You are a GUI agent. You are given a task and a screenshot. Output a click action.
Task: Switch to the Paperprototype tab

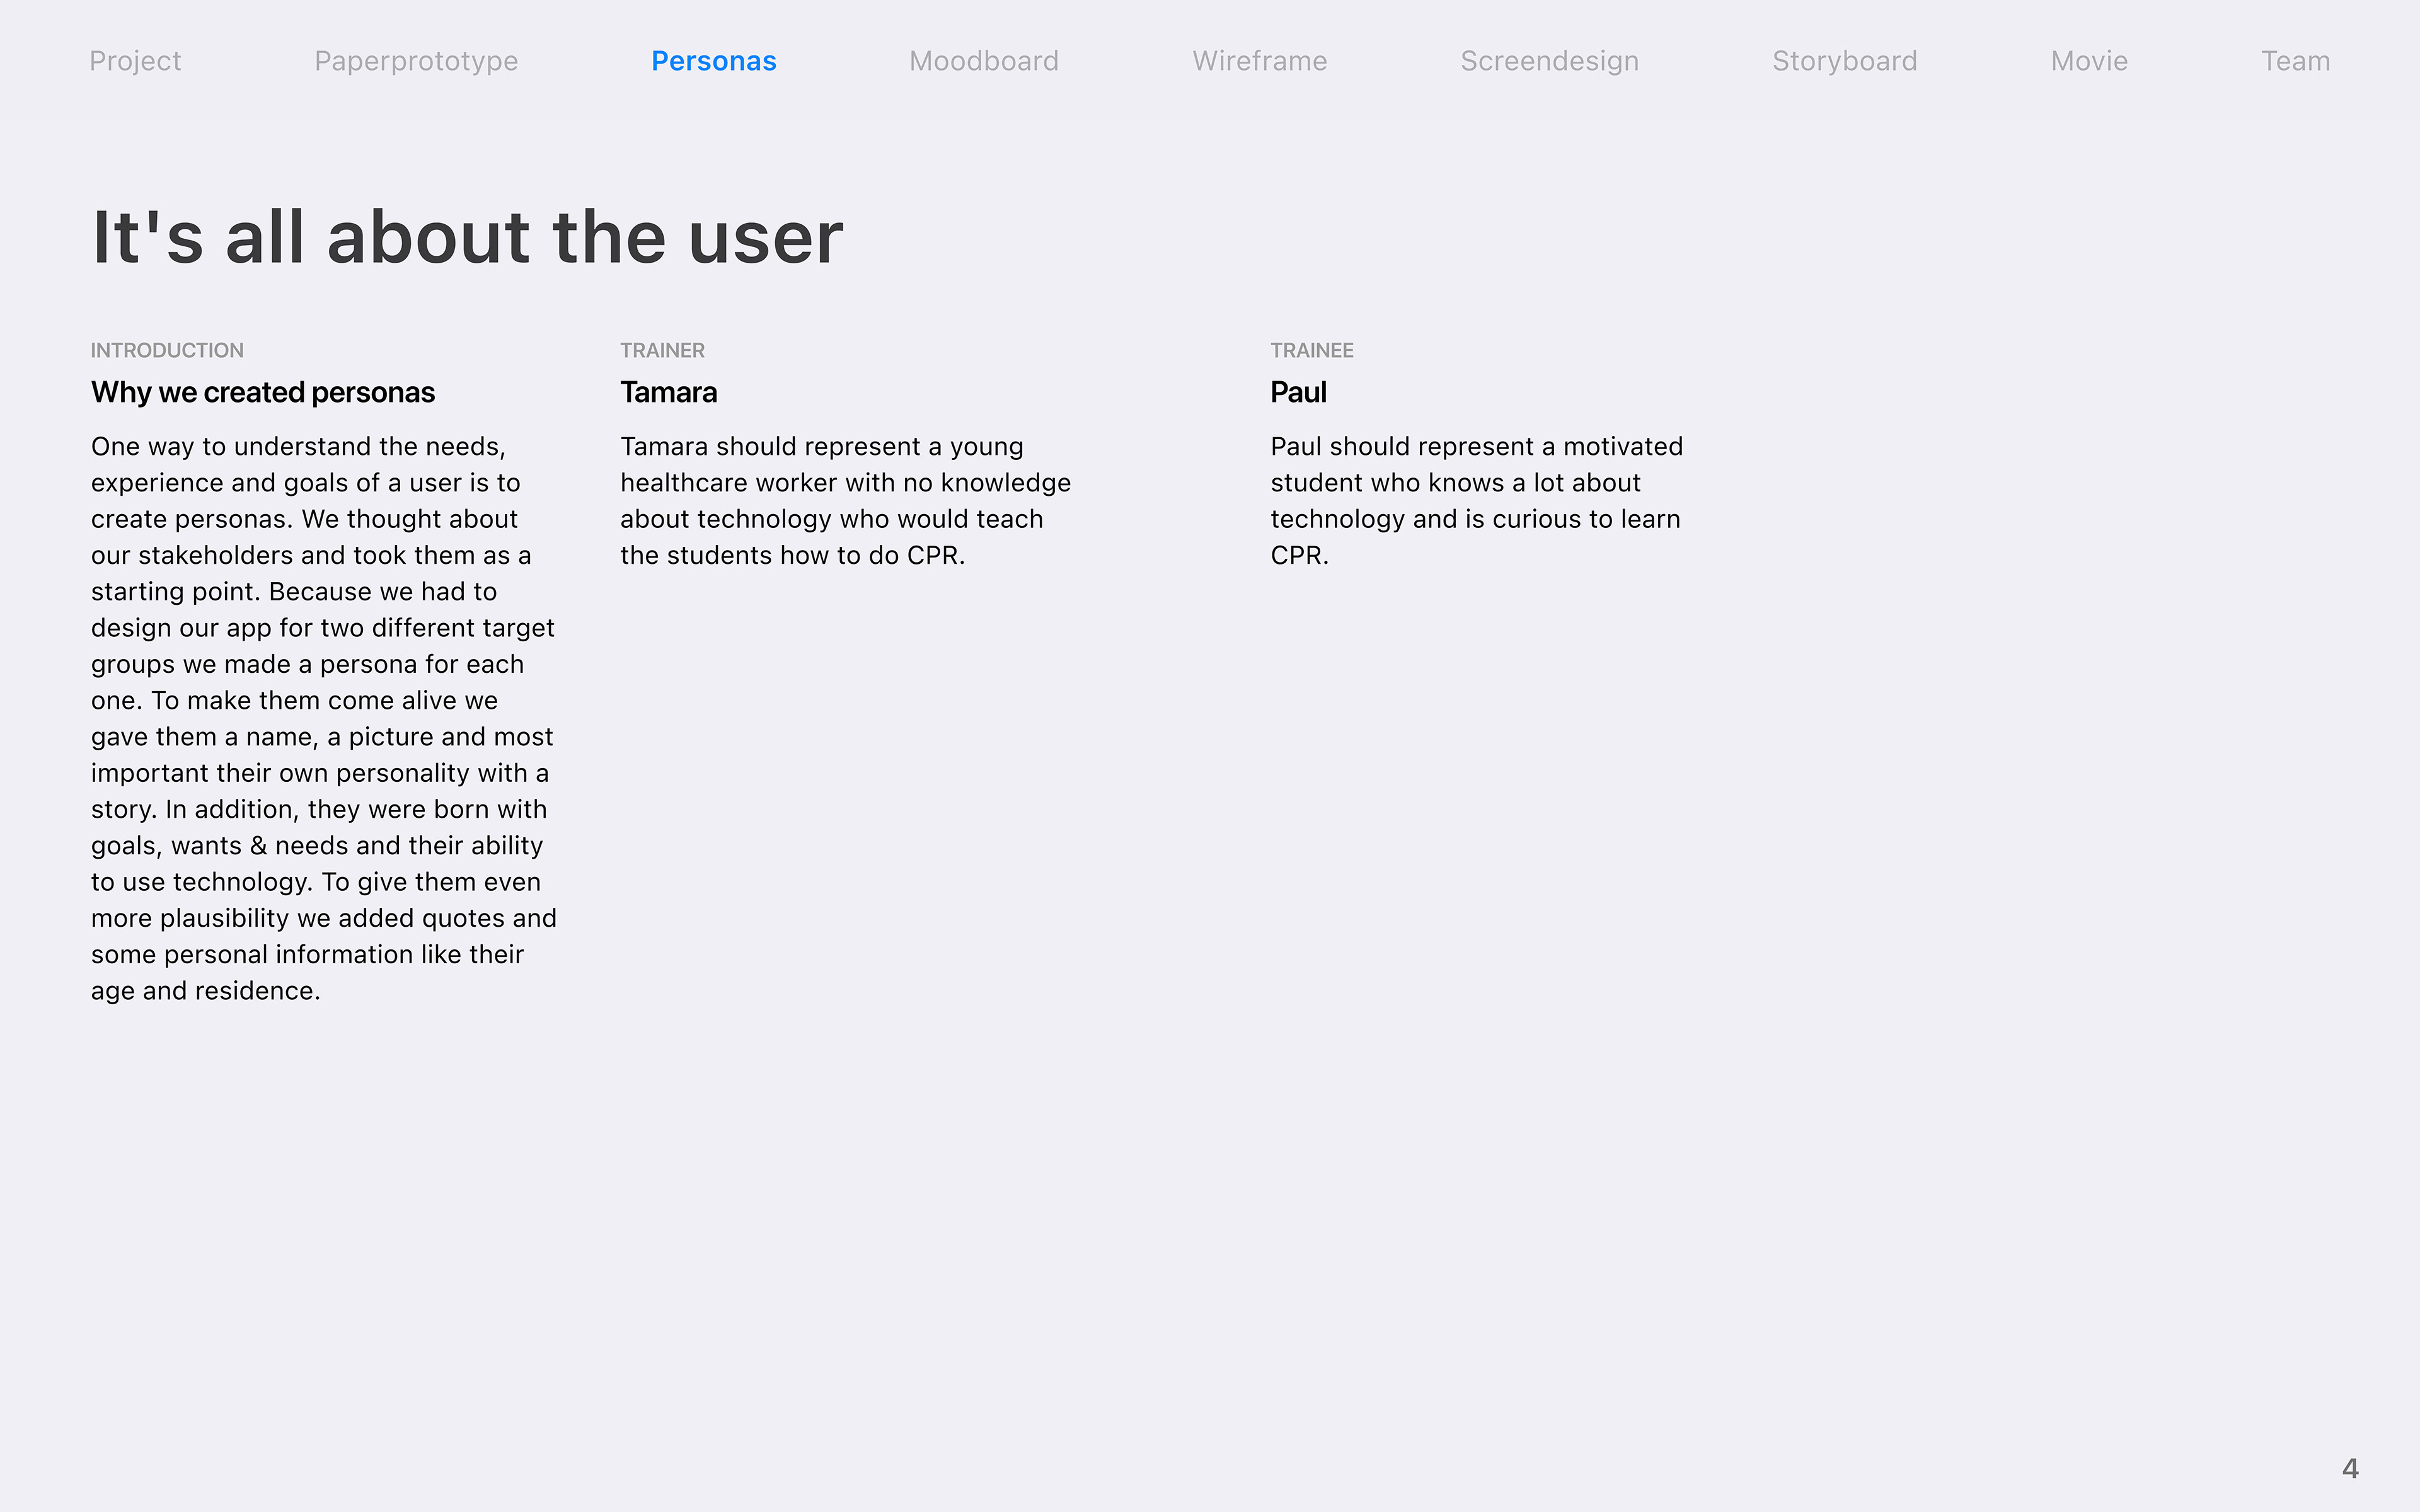416,61
